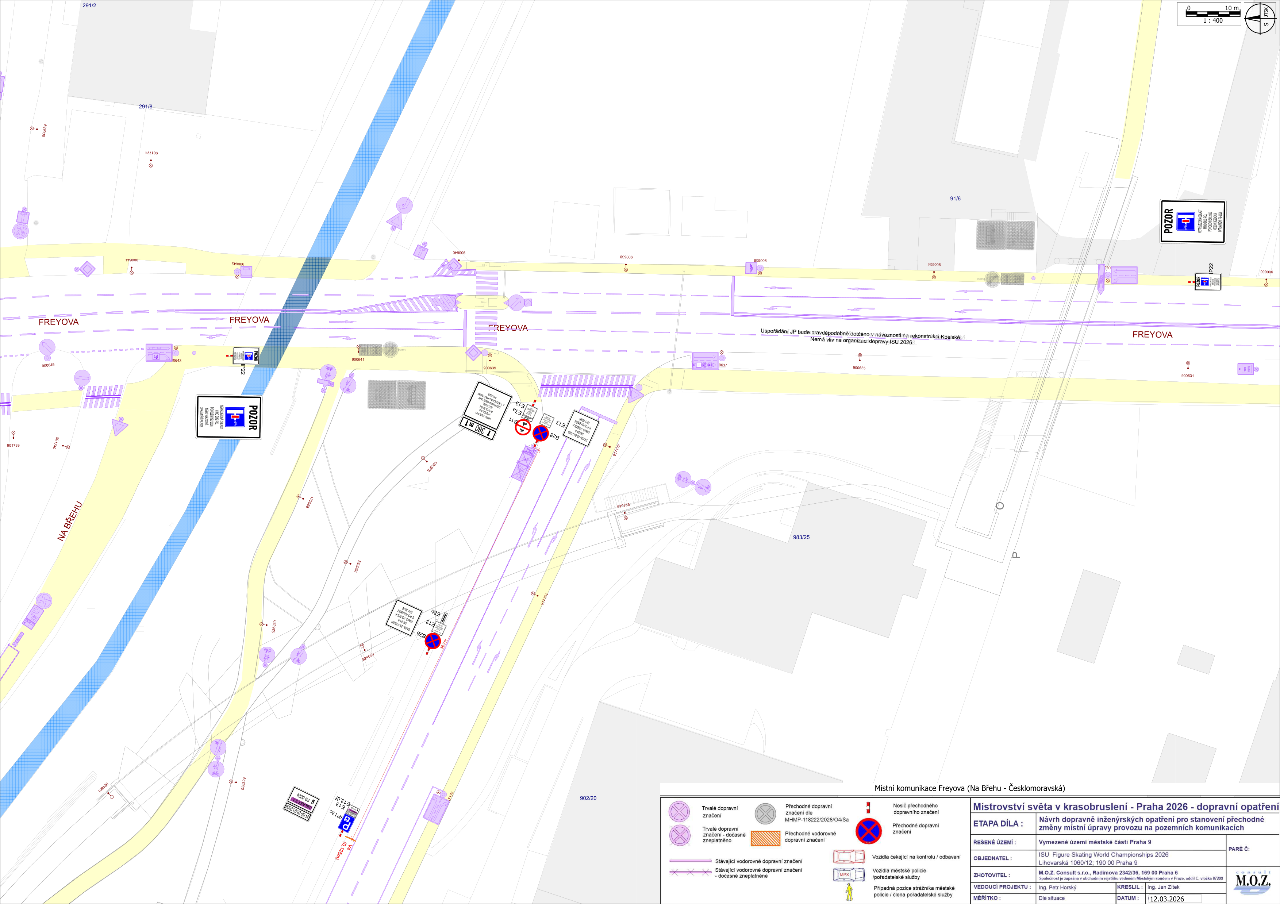Screen dimensions: 1280x904
Task: Click the M.O.Z. consult logo
Action: [x=1253, y=881]
